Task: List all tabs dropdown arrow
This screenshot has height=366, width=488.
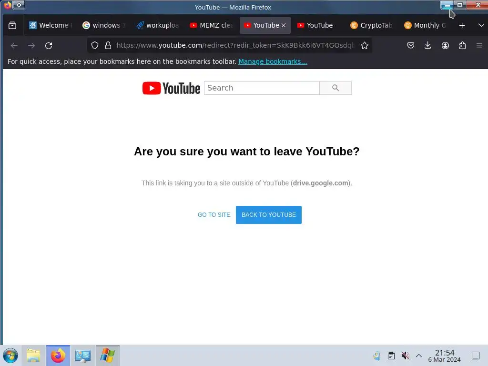Action: [481, 25]
